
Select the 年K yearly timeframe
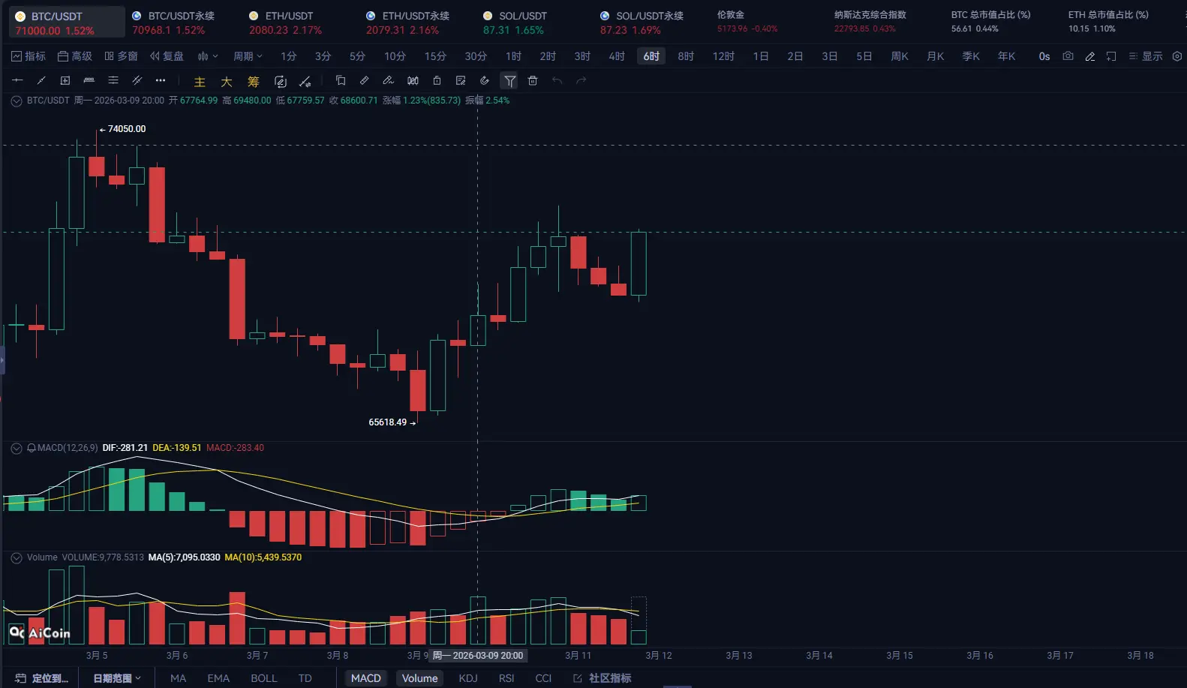(x=1007, y=56)
